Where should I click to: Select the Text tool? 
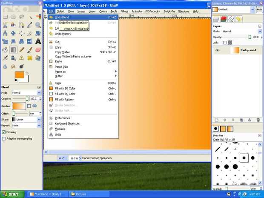(x=38, y=41)
